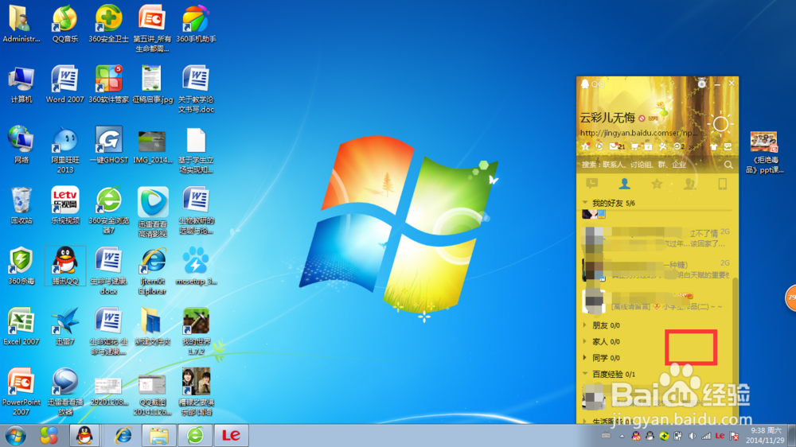Select 迅雷7 desktop icon
The image size is (796, 447).
click(65, 326)
